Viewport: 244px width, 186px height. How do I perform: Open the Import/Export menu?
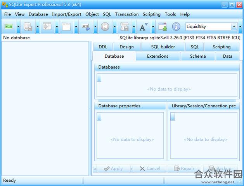67,14
